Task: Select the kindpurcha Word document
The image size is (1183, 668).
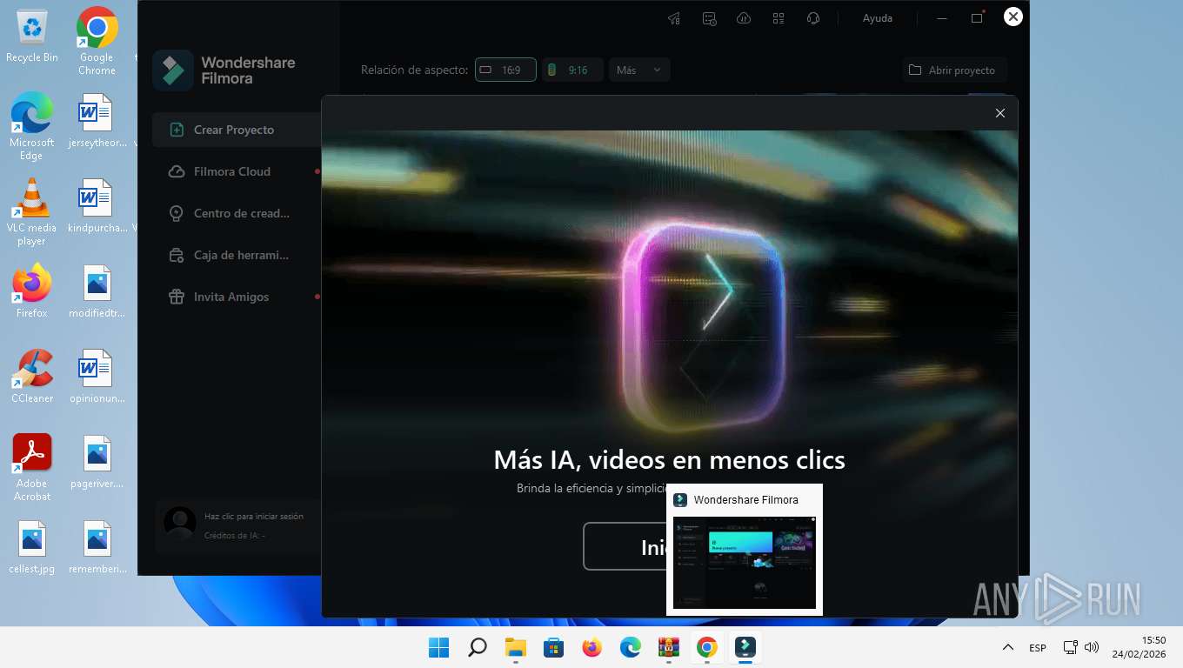Action: (97, 205)
